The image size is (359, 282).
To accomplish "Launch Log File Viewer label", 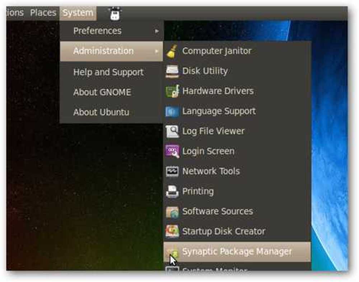I will point(213,131).
